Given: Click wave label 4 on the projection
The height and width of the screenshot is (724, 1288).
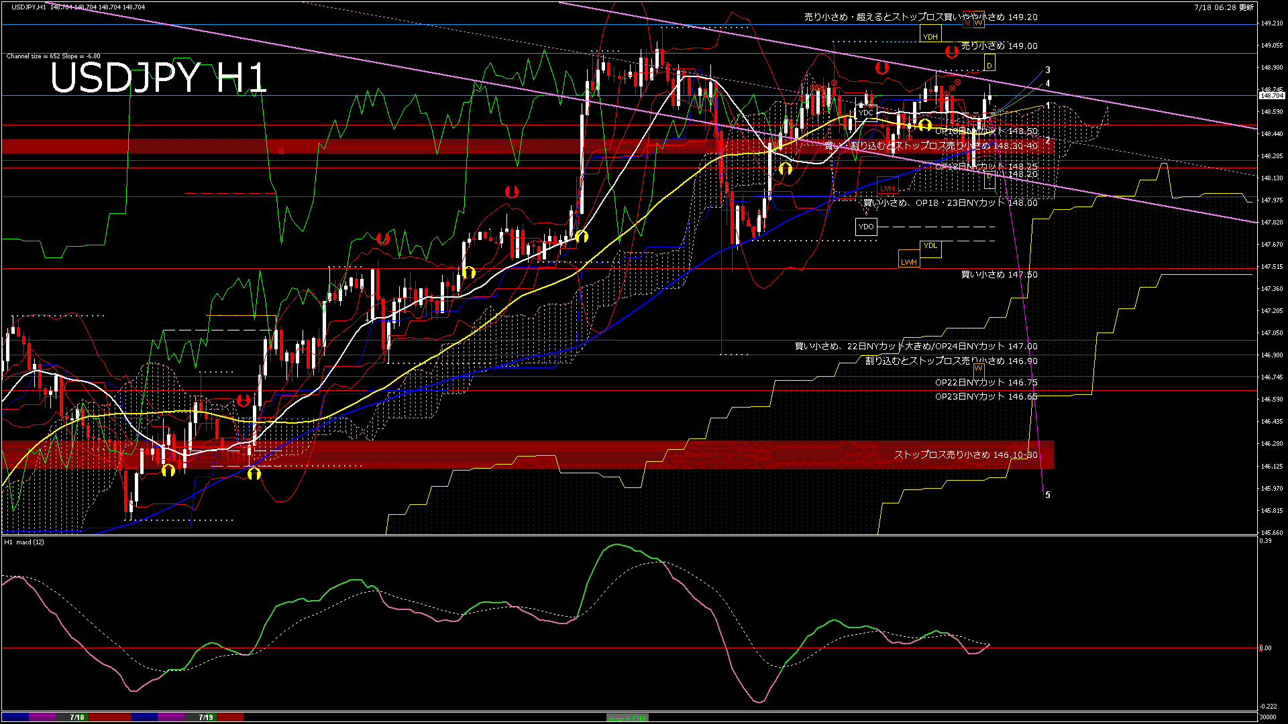Looking at the screenshot, I should click(x=1048, y=84).
